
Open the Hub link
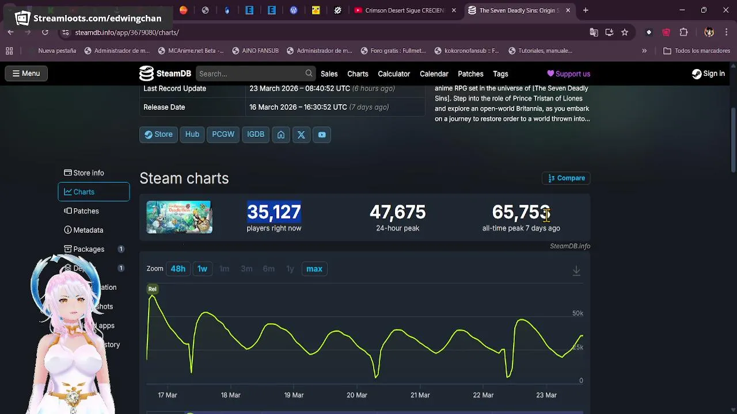pyautogui.click(x=192, y=135)
